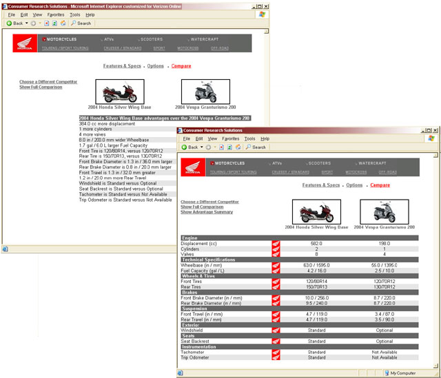The image size is (441, 378).
Task: Click Back button in front window toolbar
Action: [x=190, y=147]
